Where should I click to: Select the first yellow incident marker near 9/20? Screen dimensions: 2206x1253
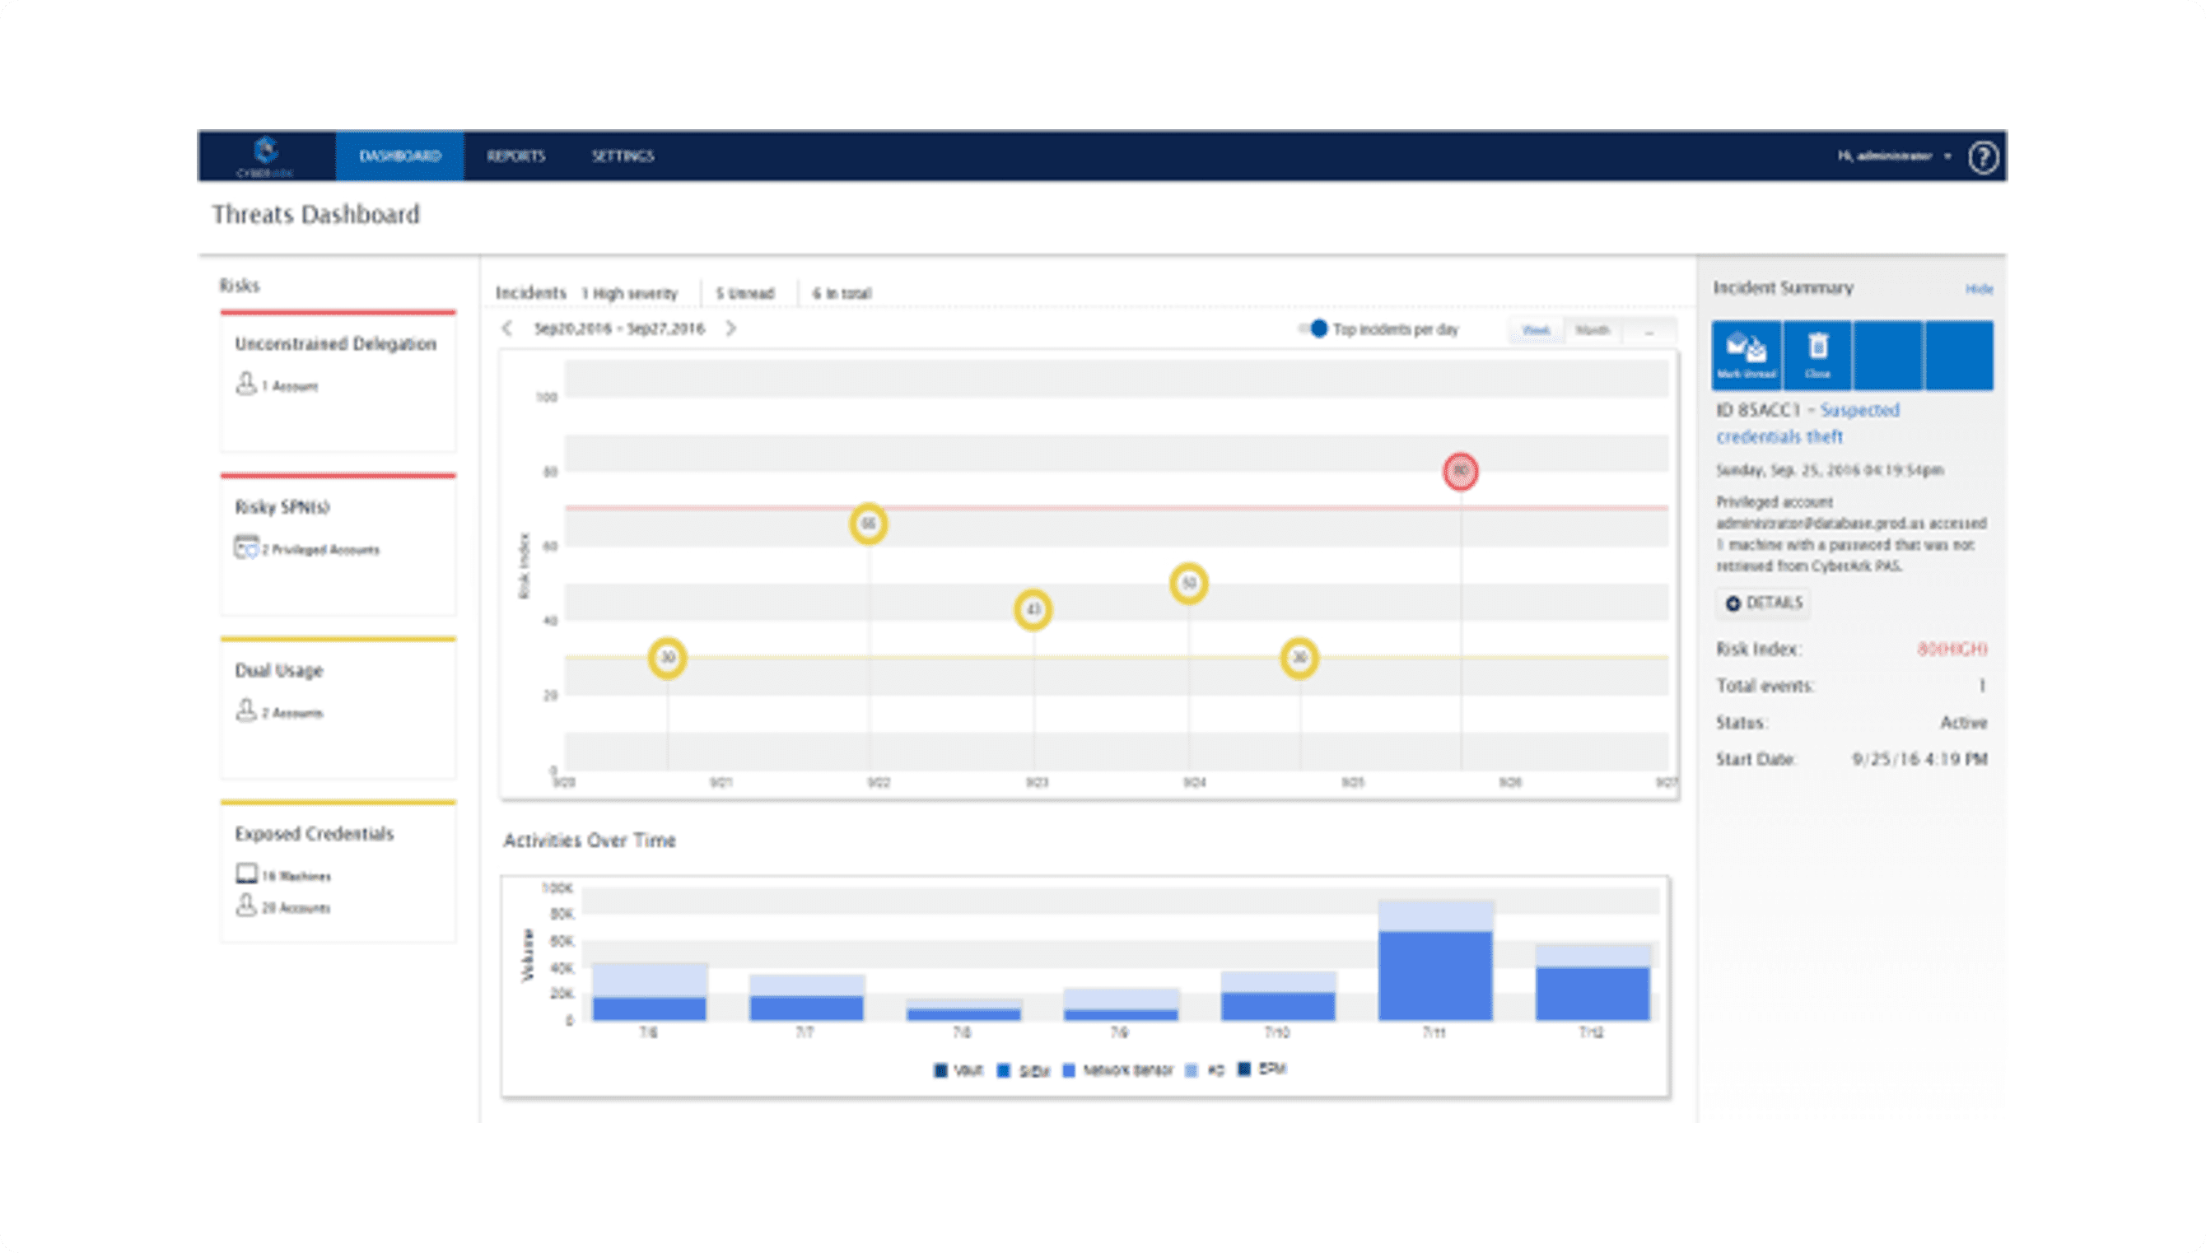click(667, 659)
